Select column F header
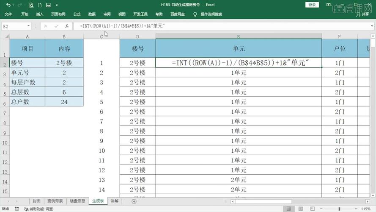The width and height of the screenshot is (376, 212). 340,36
